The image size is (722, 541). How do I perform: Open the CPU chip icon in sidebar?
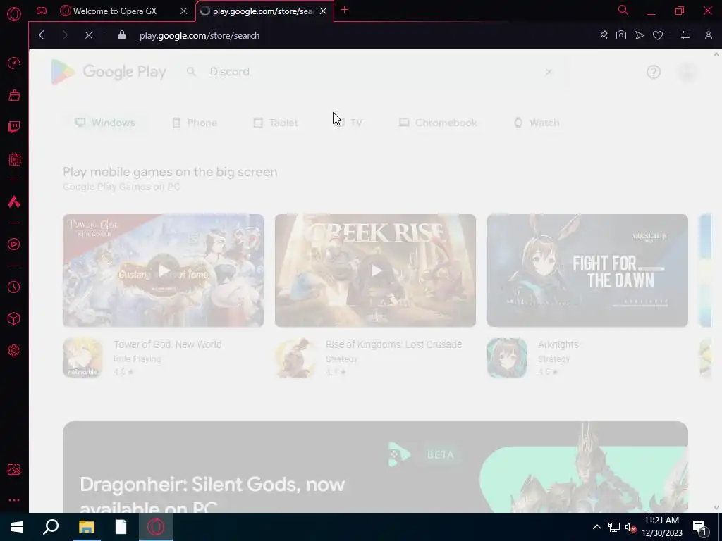[14, 160]
